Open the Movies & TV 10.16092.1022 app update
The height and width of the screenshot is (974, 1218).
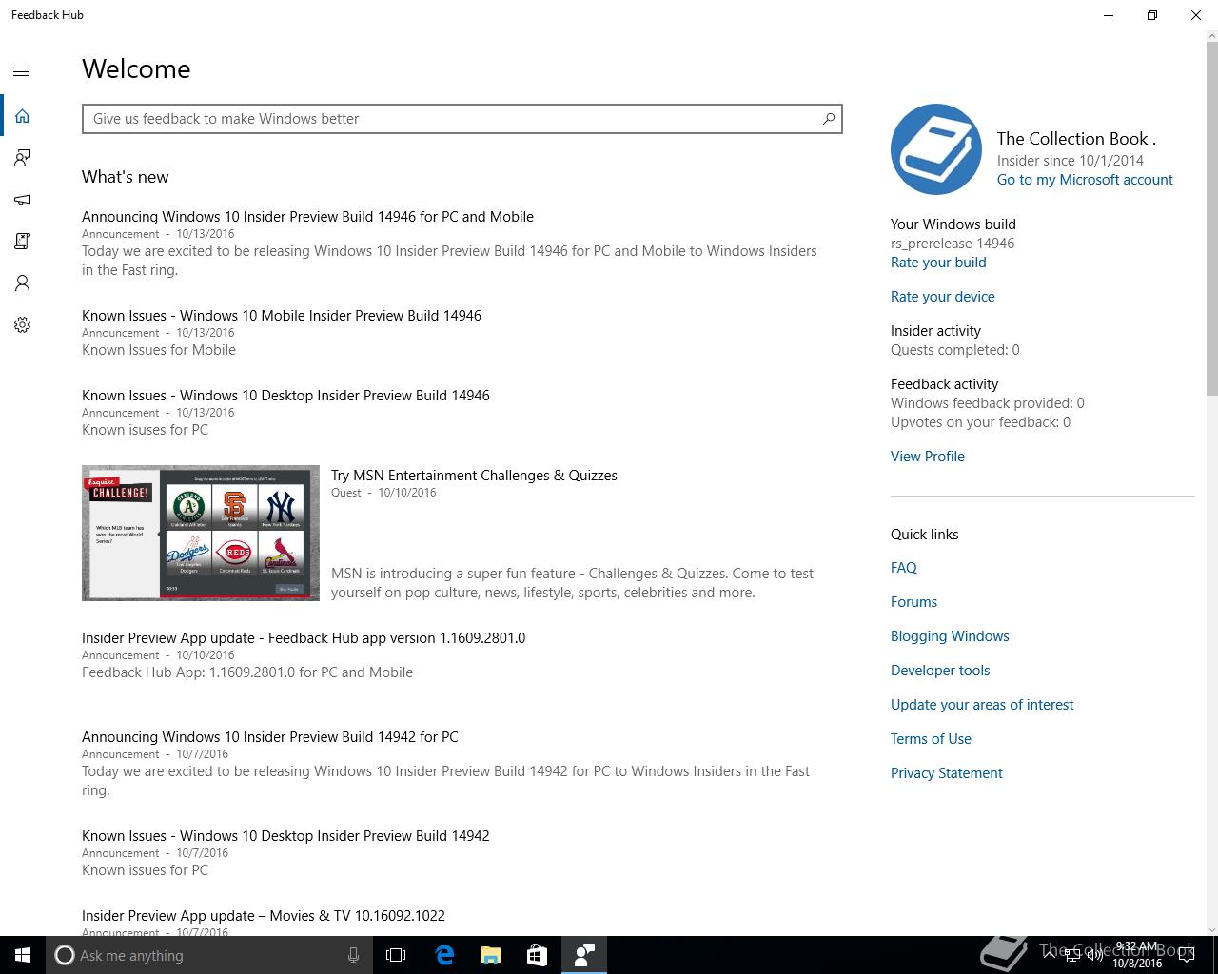(x=264, y=916)
